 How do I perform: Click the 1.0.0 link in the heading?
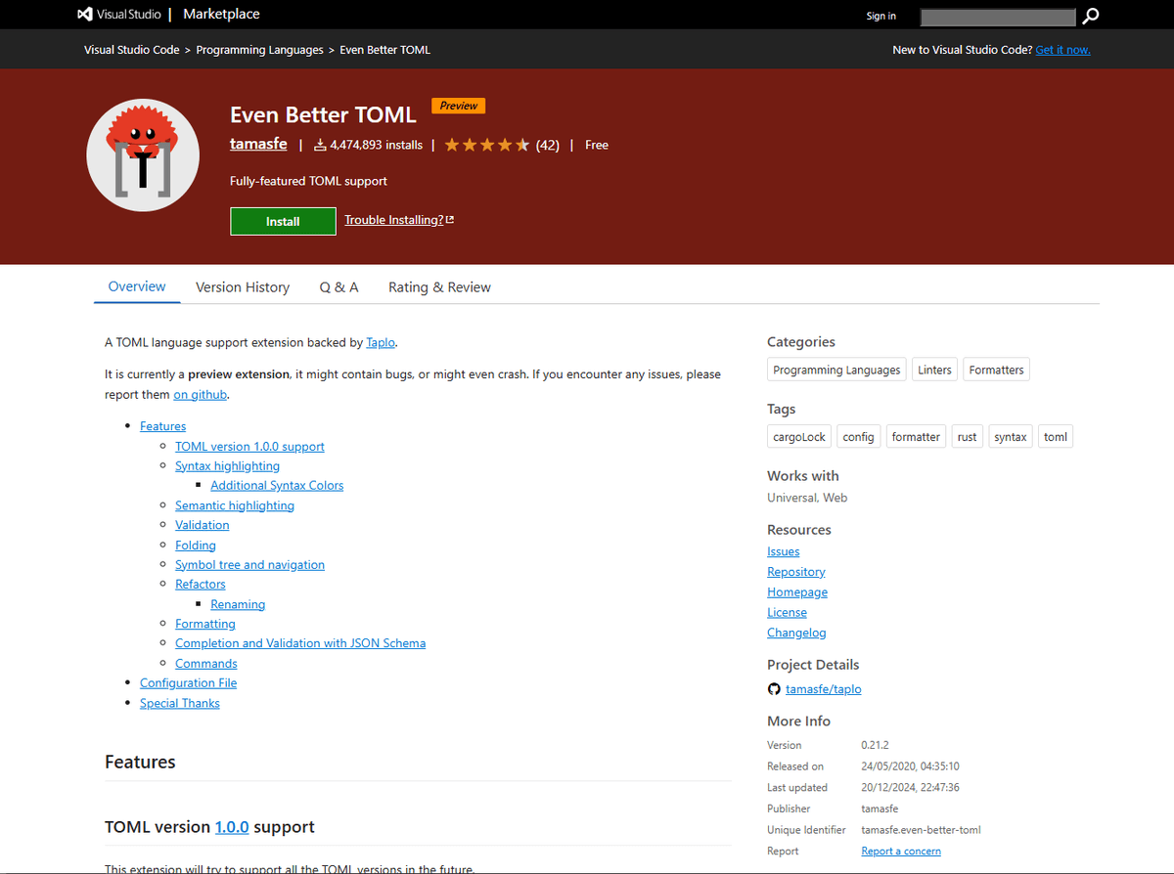click(x=232, y=827)
